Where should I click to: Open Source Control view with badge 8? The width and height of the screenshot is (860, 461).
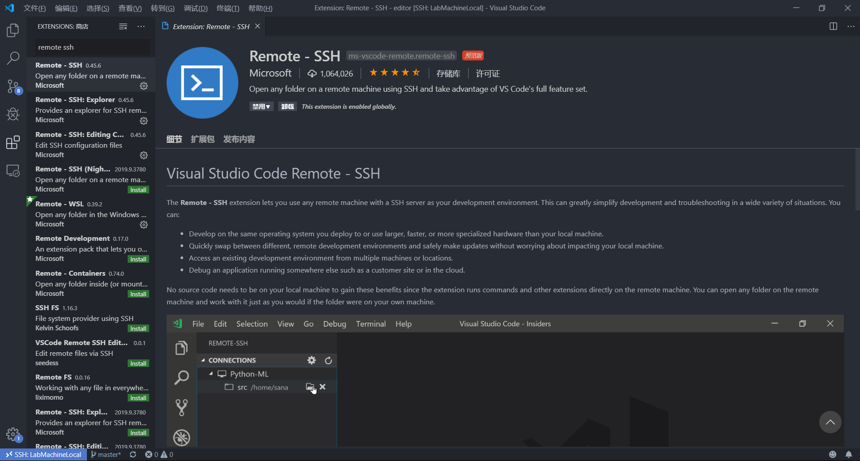click(13, 86)
